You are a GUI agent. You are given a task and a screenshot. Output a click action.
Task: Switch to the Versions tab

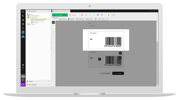(89, 19)
